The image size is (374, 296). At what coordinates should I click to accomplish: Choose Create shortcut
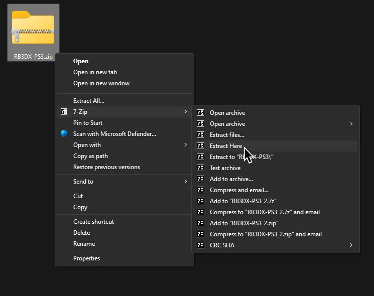(124, 222)
